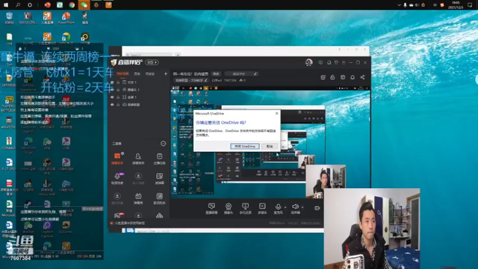Click the 关闭 OneDrive button in dialog

(x=245, y=146)
